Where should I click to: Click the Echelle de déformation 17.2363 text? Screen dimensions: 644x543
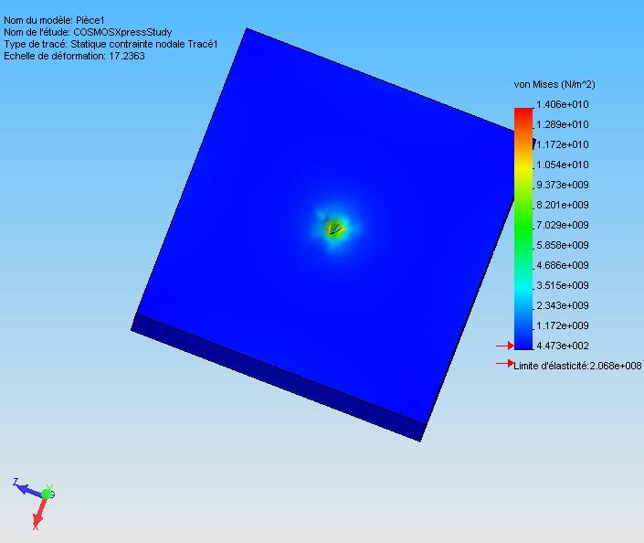coord(74,56)
